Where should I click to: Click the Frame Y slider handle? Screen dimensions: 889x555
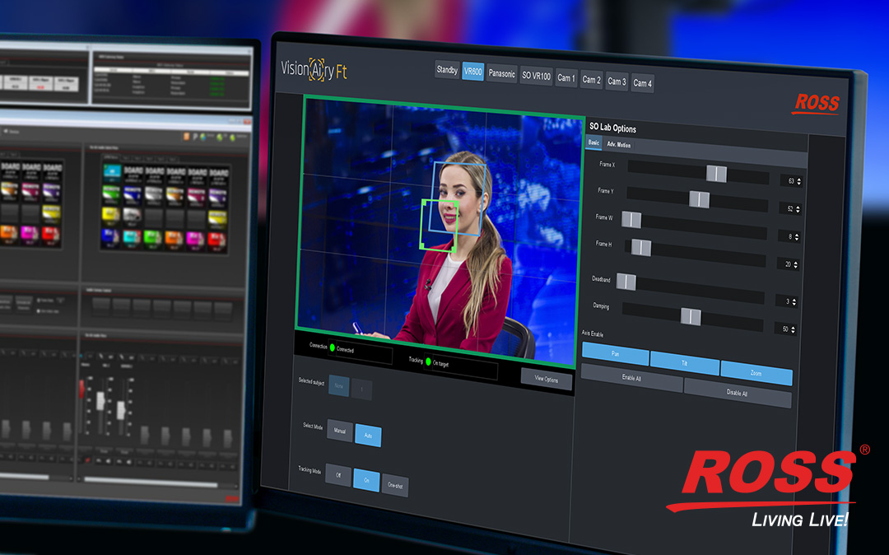point(699,199)
